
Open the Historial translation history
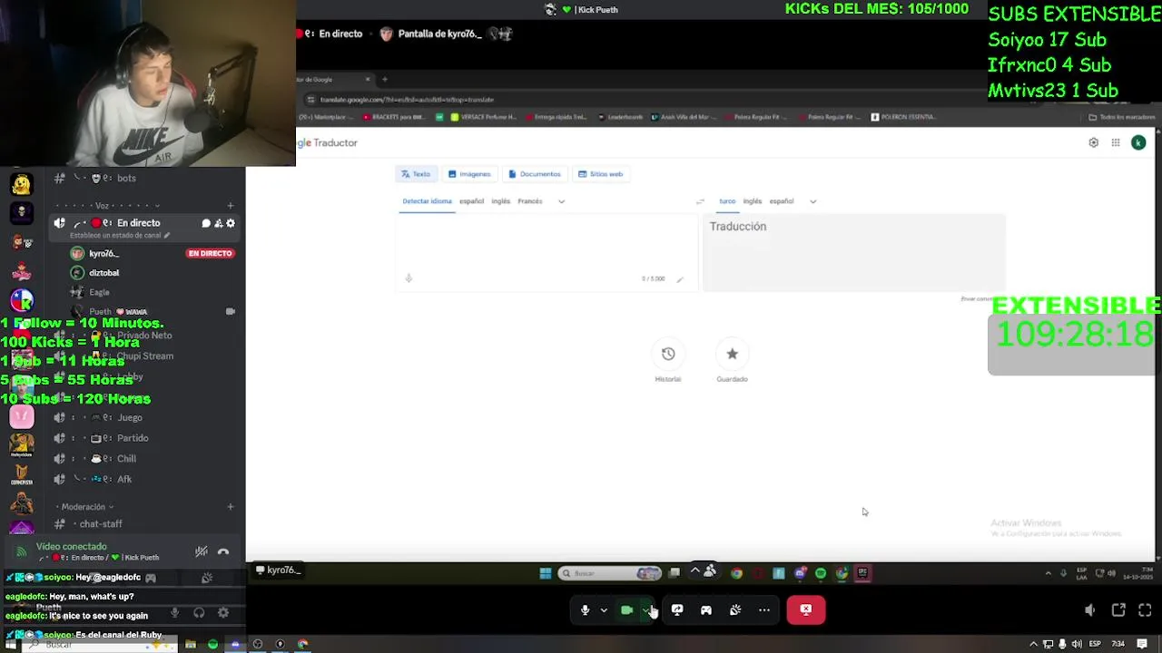668,362
